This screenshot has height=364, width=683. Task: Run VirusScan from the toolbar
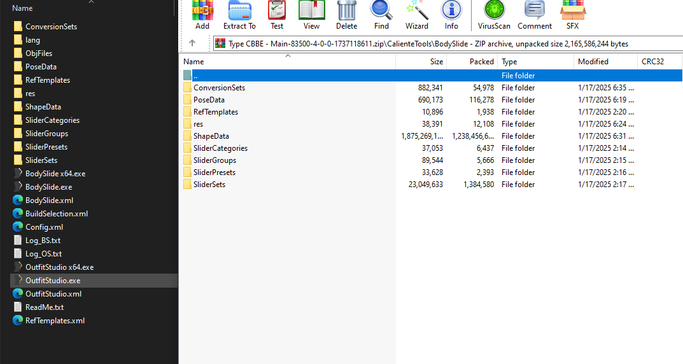tap(495, 10)
